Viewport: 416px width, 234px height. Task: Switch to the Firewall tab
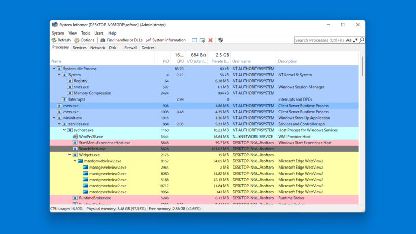click(131, 48)
